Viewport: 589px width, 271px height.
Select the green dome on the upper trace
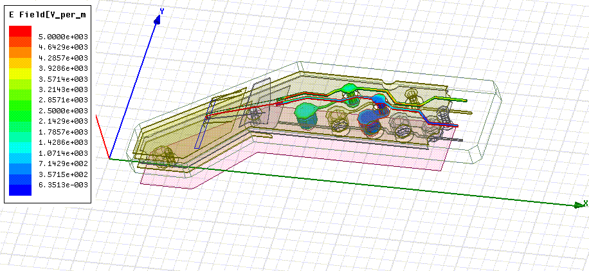coord(349,88)
